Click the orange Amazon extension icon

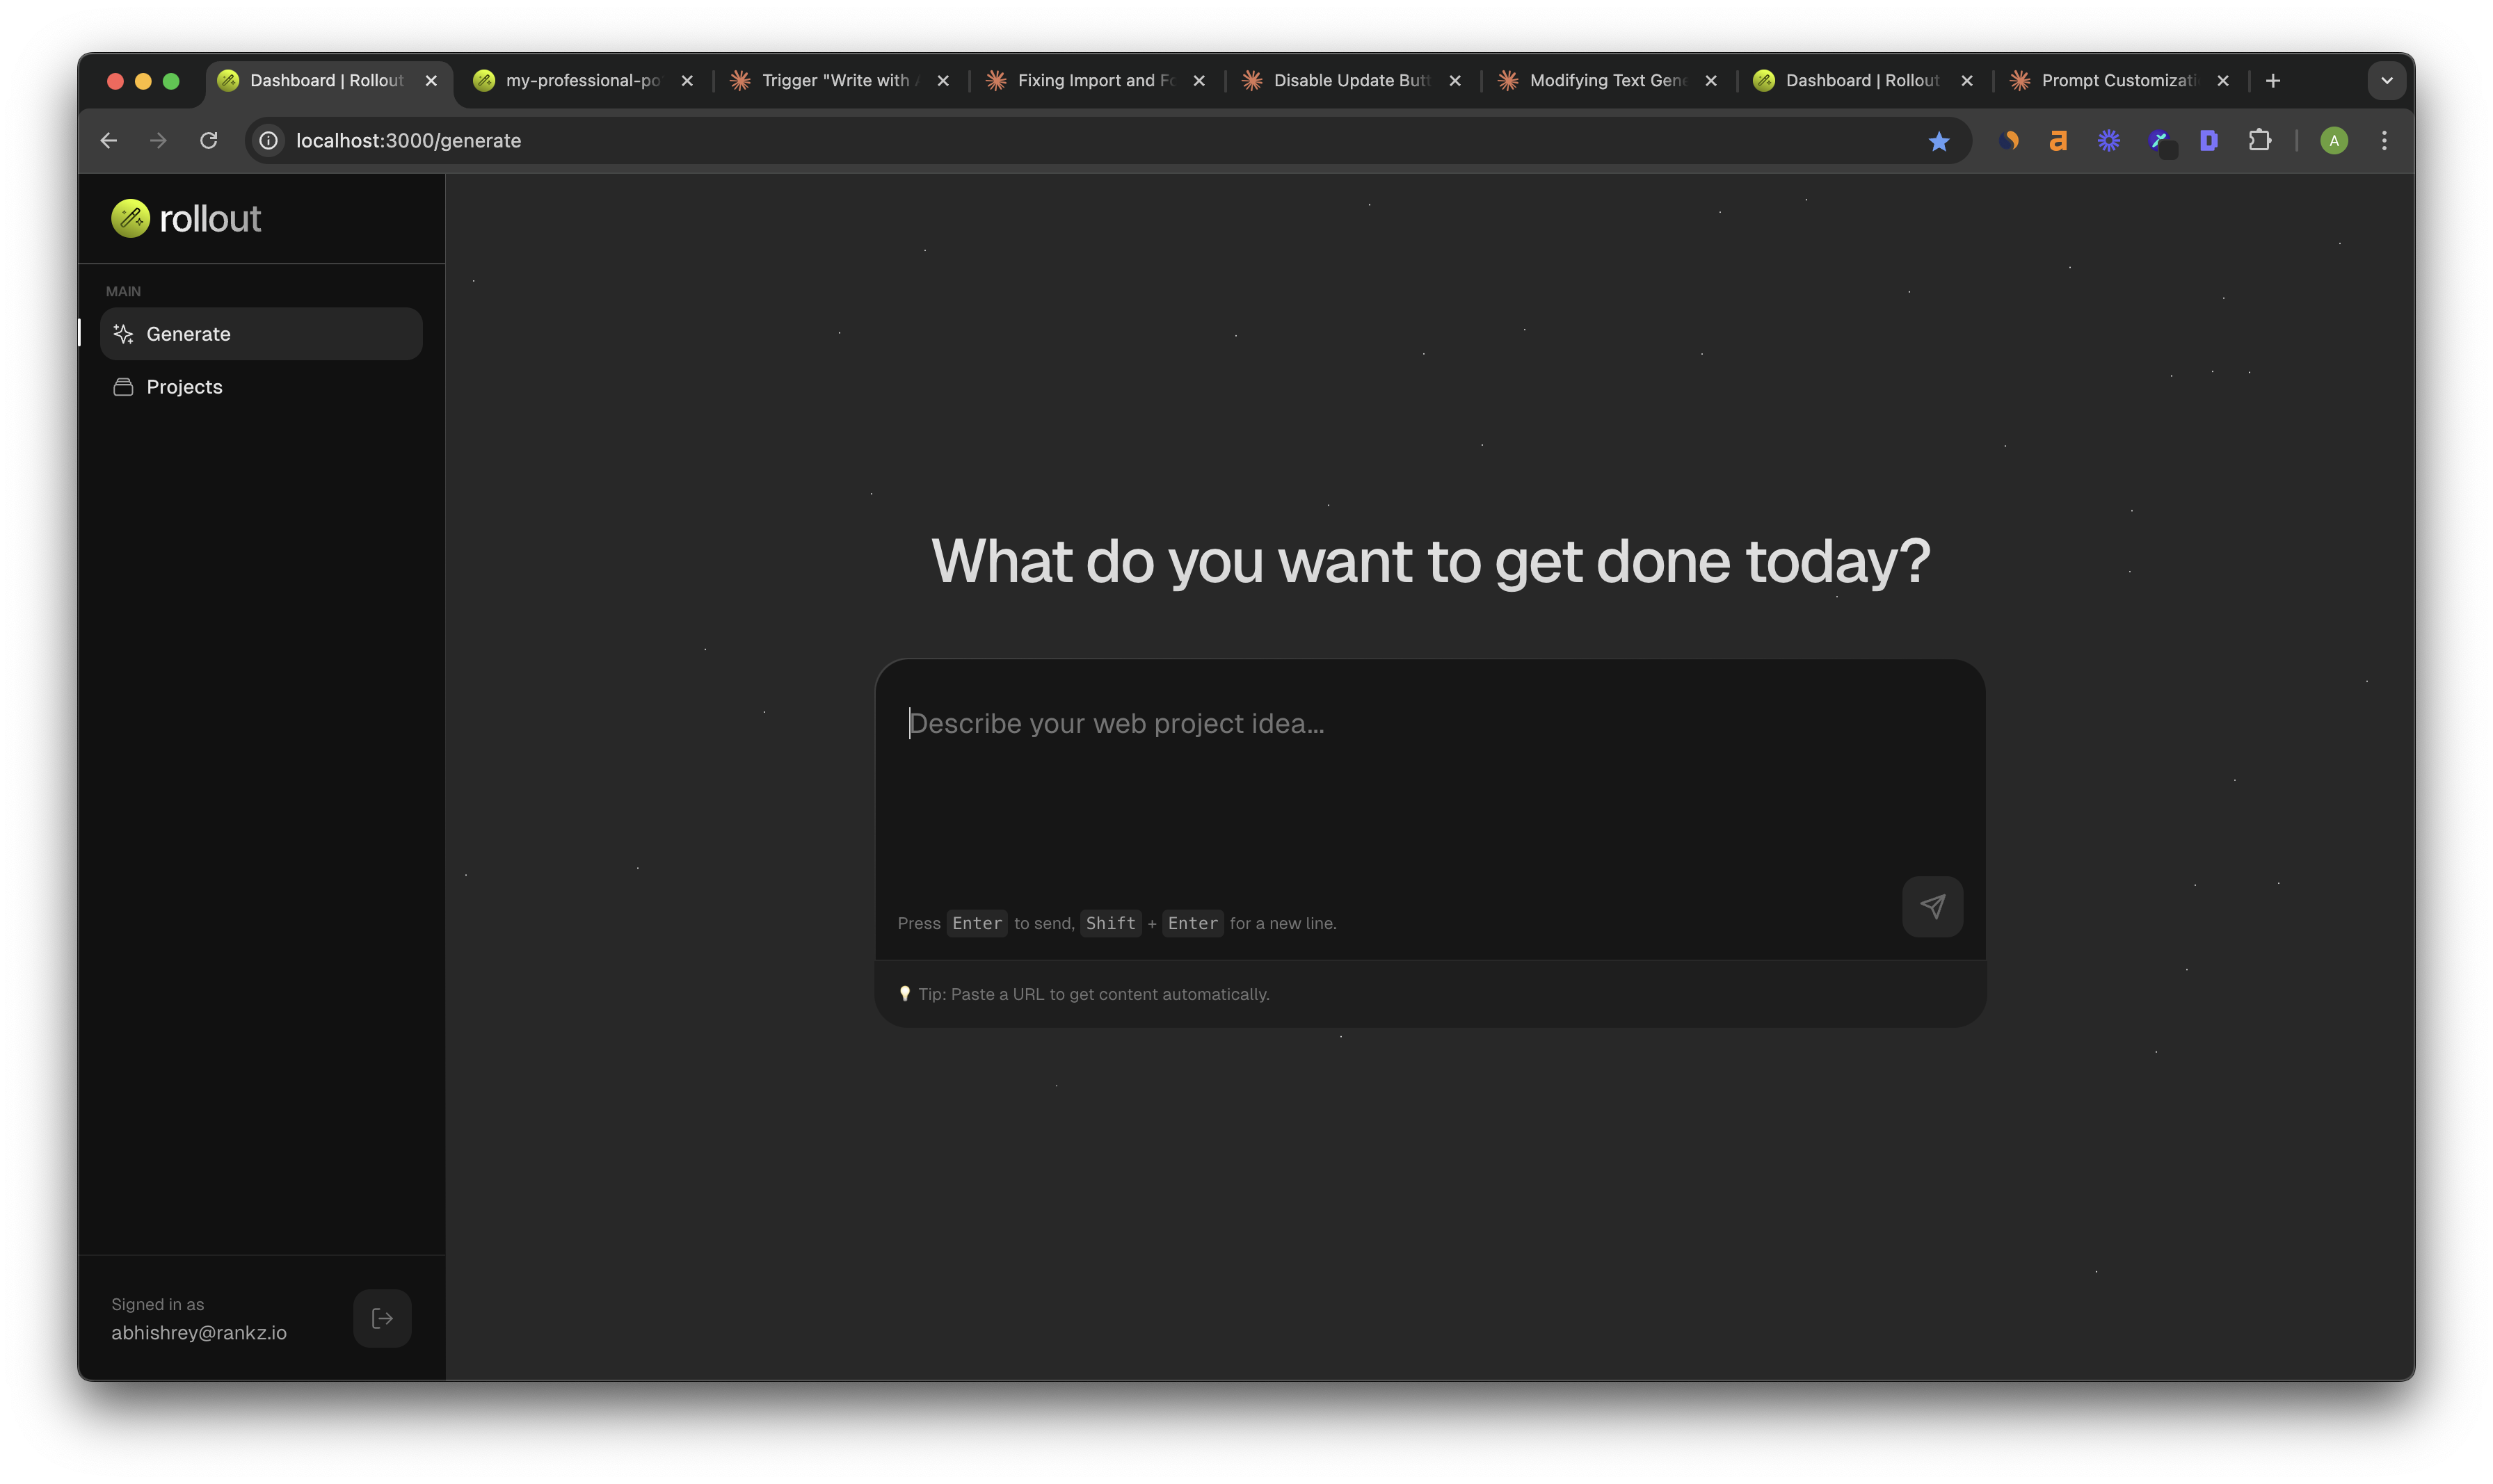2058,141
